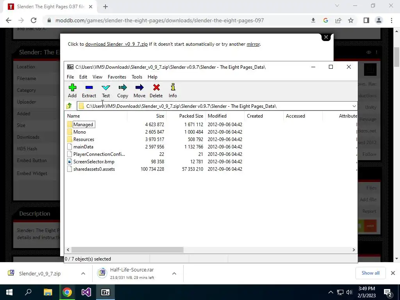Click the Share page icon in Chrome
Viewport: 400px width, 300px height.
point(338,20)
